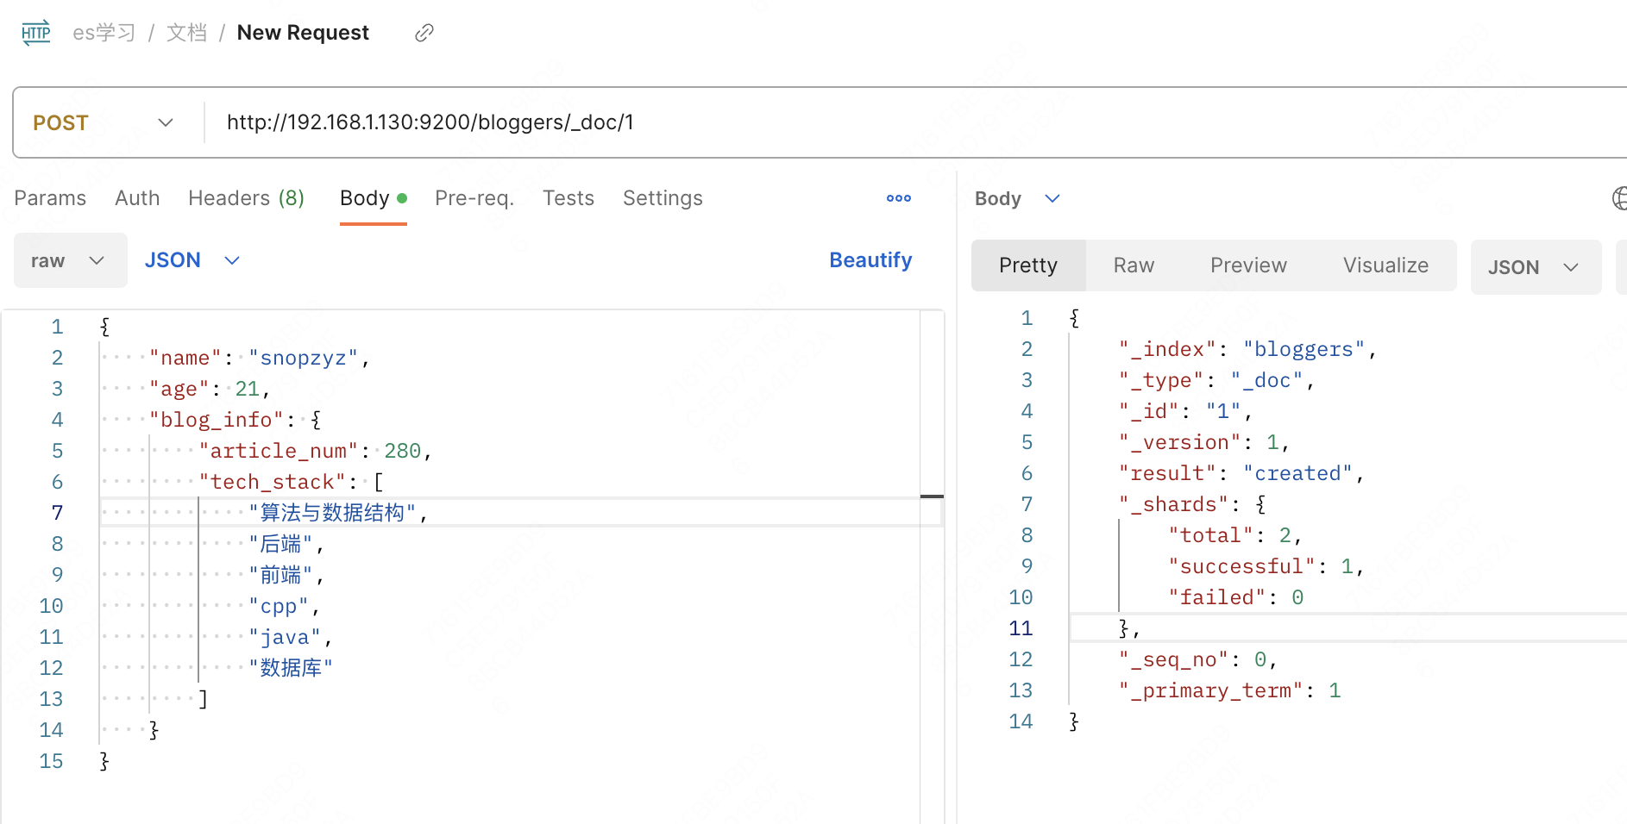Viewport: 1627px width, 824px height.
Task: Click the "_primary_term": 1 response line
Action: click(1229, 690)
